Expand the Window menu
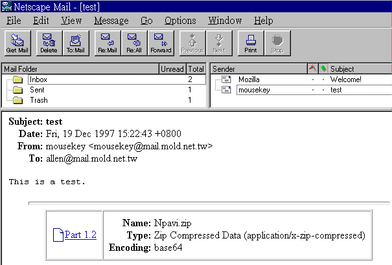Image resolution: width=392 pixels, height=265 pixels. click(x=224, y=21)
